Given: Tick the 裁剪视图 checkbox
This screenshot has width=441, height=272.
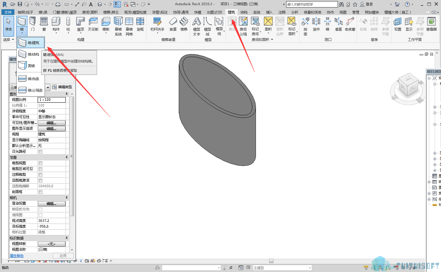Looking at the screenshot, I should 40,163.
